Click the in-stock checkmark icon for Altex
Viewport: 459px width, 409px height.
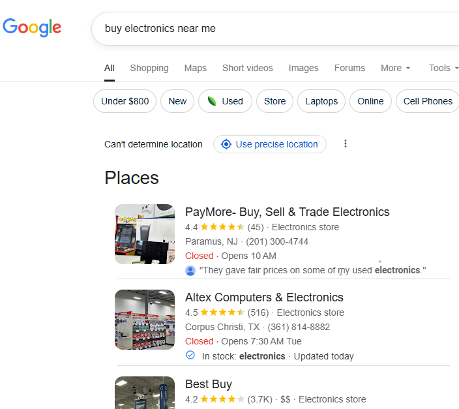(x=190, y=356)
